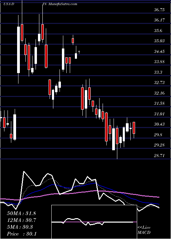Click the 29.8 price axis label
This screenshot has height=239, width=171.
click(158, 135)
